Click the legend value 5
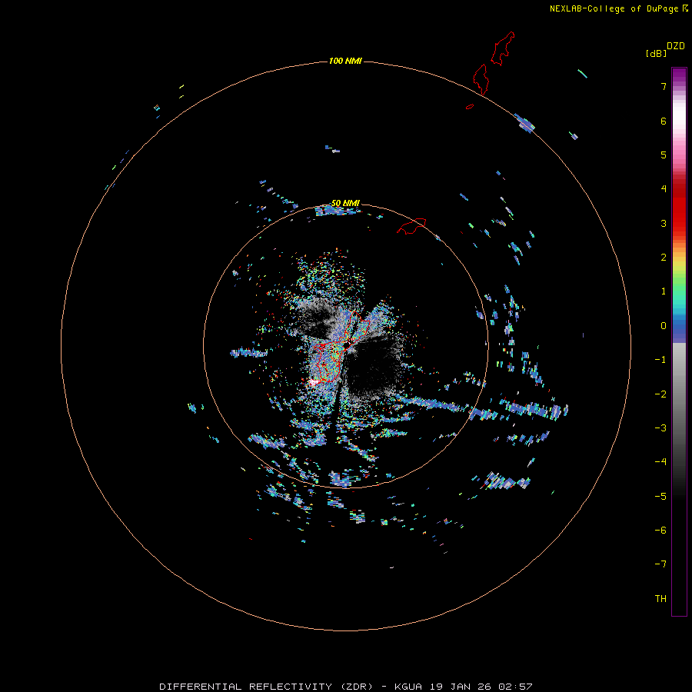 (x=664, y=155)
